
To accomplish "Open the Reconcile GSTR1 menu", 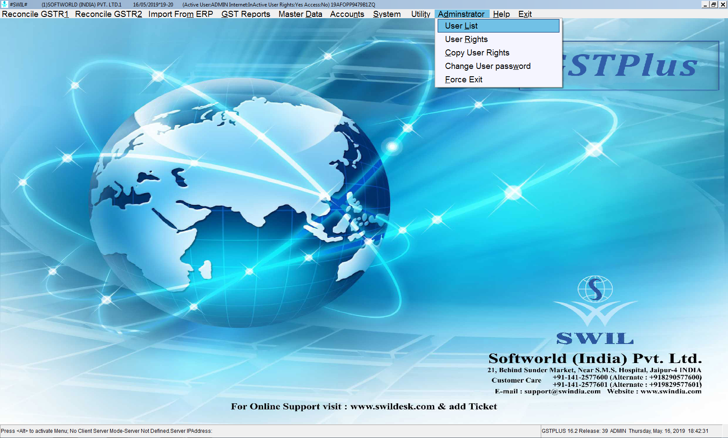I will [35, 14].
